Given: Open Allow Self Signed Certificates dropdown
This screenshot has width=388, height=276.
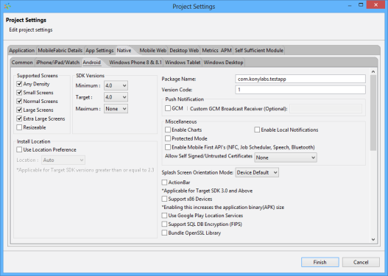Looking at the screenshot, I should [286, 158].
